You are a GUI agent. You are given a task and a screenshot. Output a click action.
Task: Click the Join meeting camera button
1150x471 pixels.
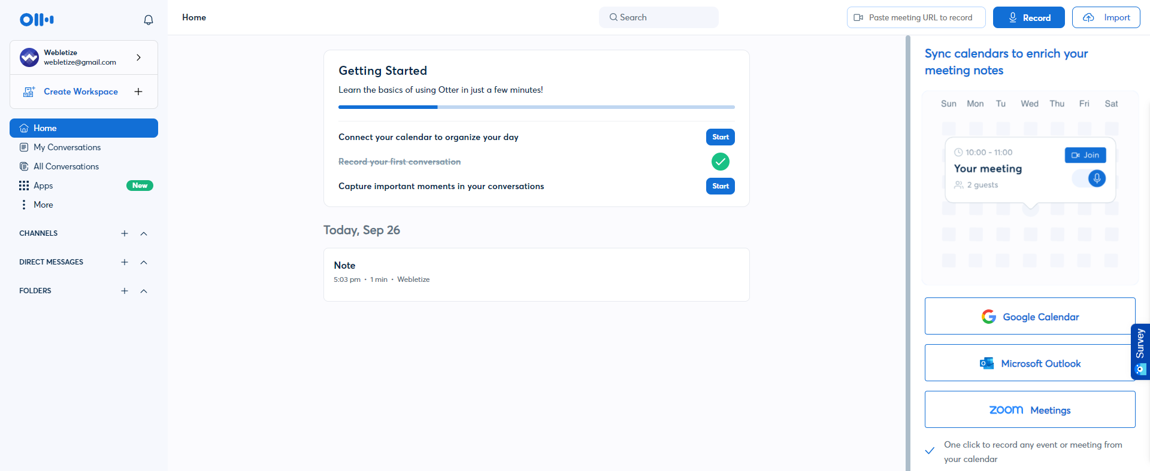pos(1085,155)
